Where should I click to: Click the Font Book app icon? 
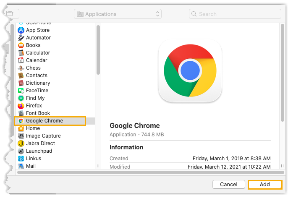(x=21, y=113)
